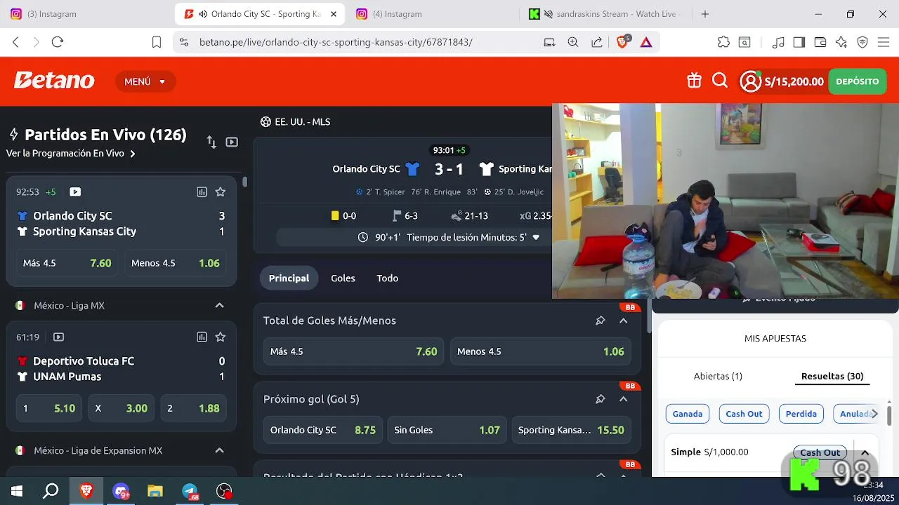Click the Brave Rewards triangle icon
899x505 pixels.
click(646, 42)
